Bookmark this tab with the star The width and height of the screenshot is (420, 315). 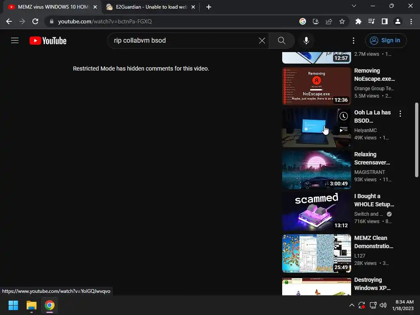tap(342, 21)
